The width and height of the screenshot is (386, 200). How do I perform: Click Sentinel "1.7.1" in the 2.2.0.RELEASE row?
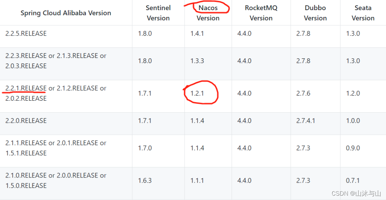[145, 121]
